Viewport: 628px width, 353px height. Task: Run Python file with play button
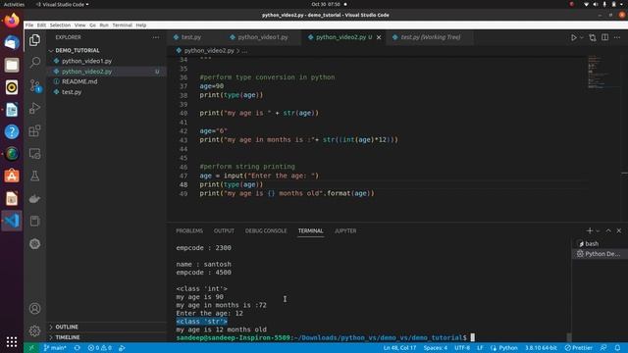tap(573, 37)
